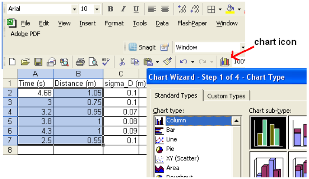Image resolution: width=309 pixels, height=179 pixels.
Task: Open the font size dropdown
Action: (97, 9)
